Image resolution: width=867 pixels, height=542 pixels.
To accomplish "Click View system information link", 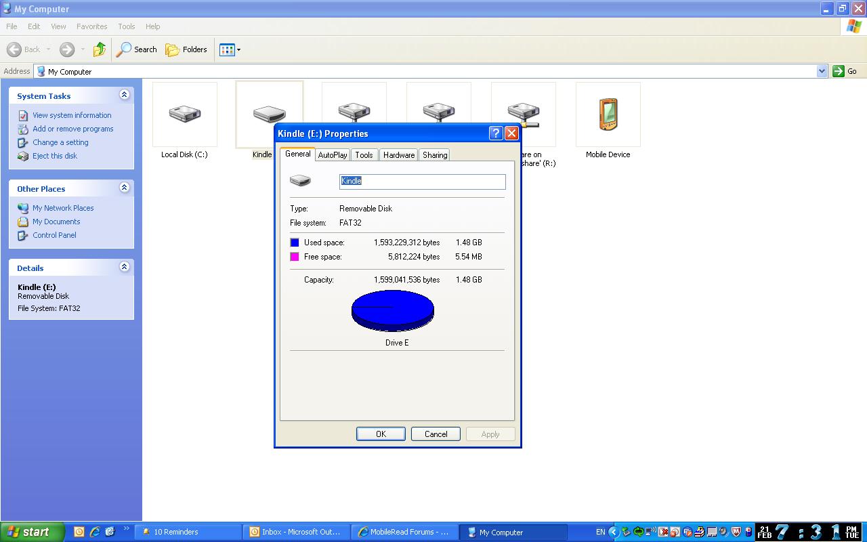I will [x=72, y=115].
